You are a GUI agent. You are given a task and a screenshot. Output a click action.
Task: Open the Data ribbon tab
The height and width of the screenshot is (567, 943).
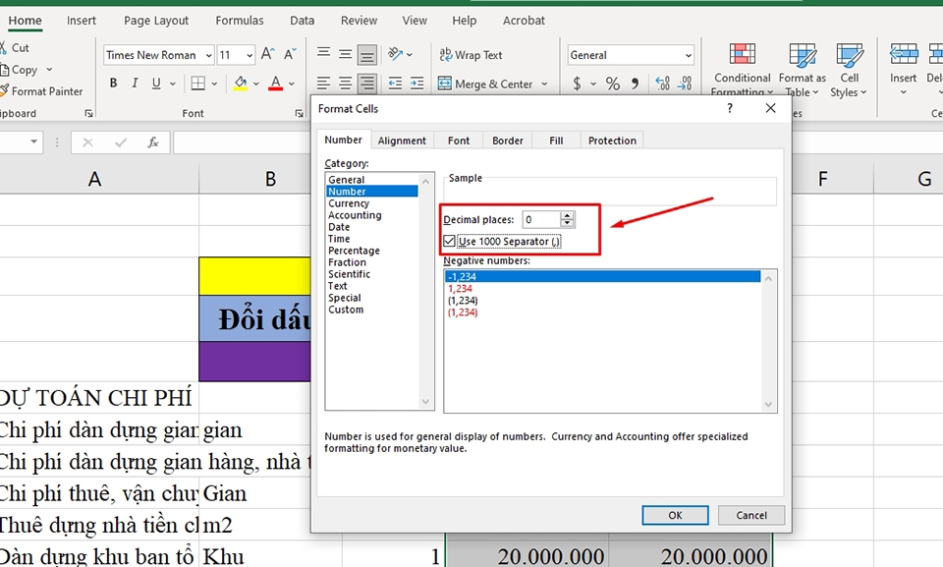[x=302, y=21]
